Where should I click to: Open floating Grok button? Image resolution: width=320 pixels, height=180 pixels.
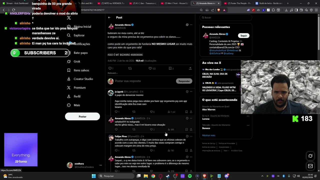point(310,156)
